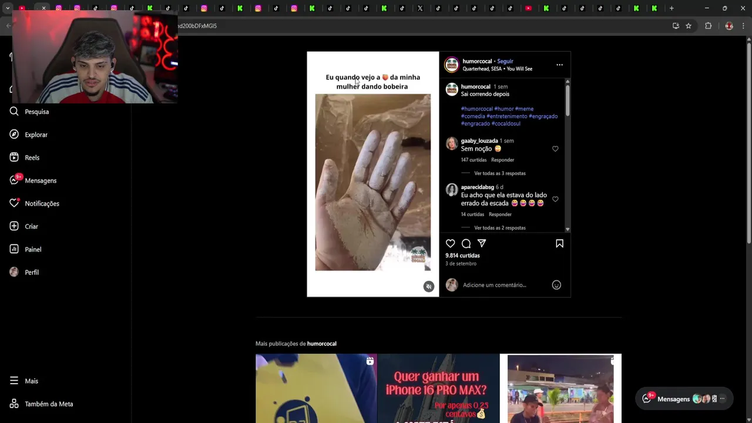The image size is (752, 423).
Task: Open the emoji picker in the comment box
Action: [x=556, y=285]
